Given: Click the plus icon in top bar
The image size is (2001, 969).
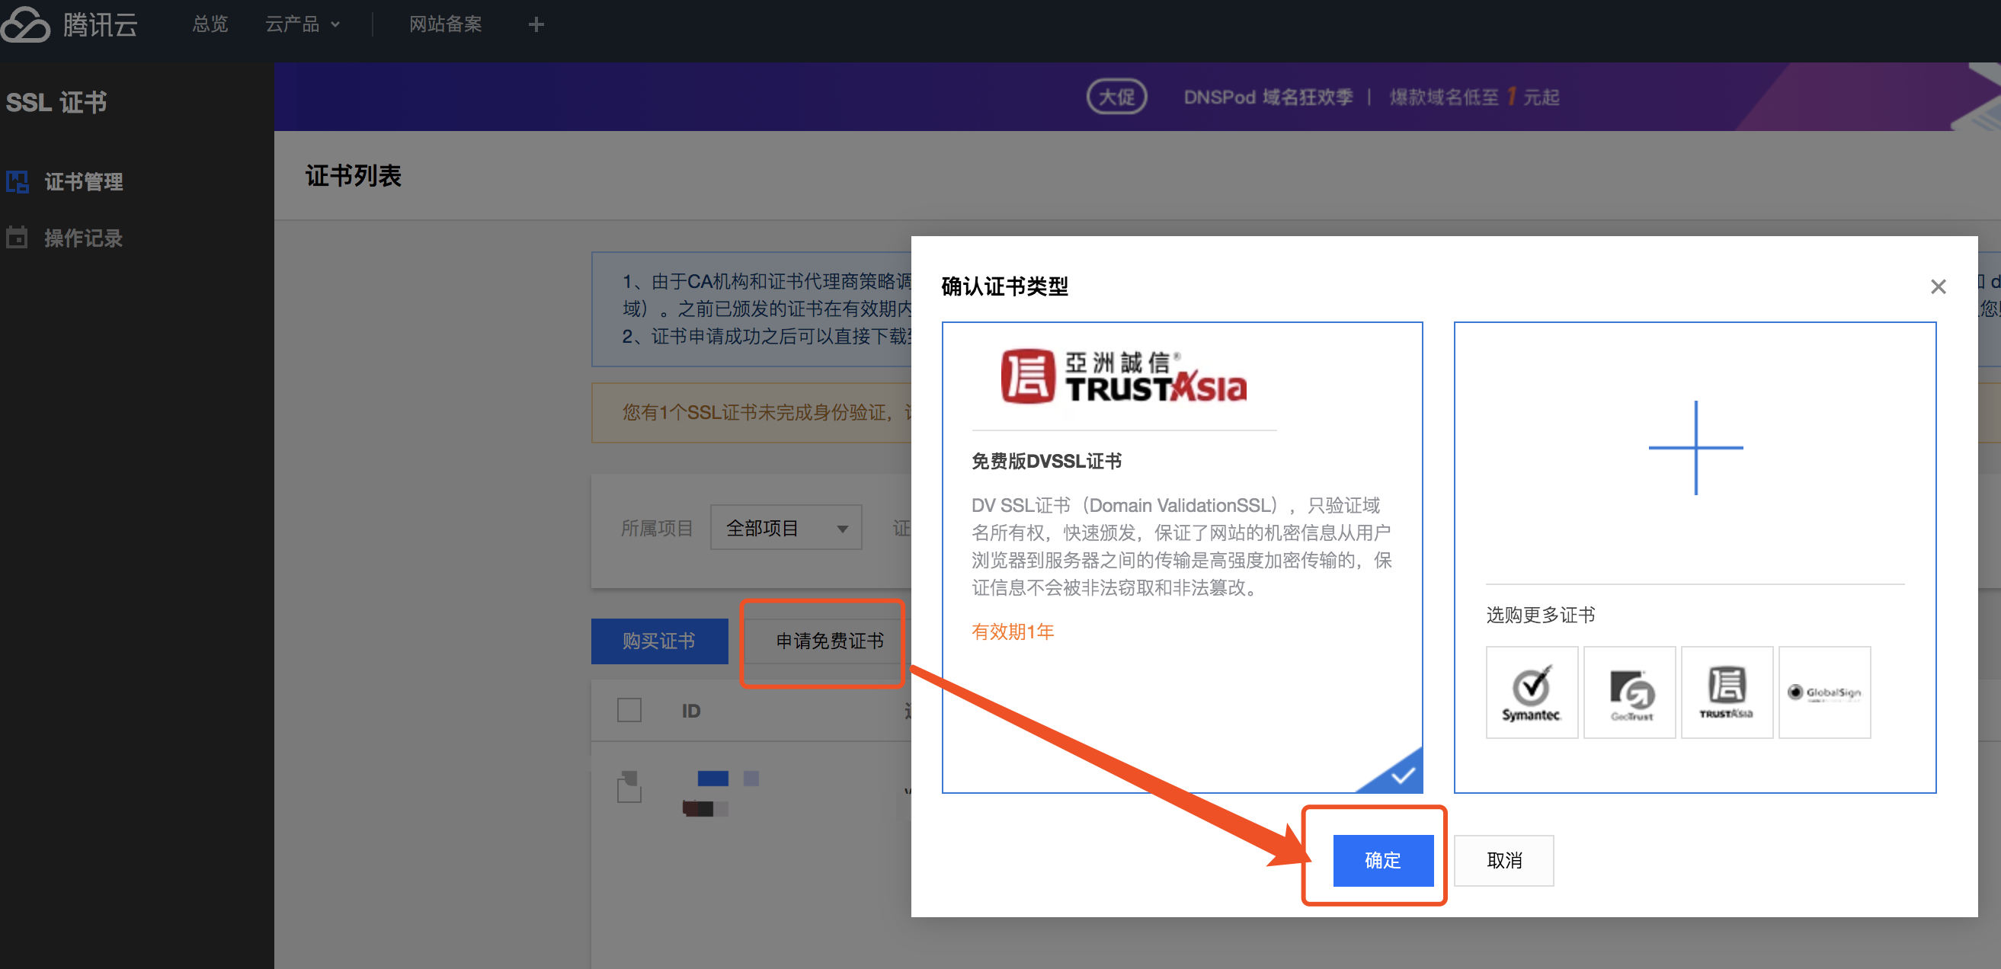Looking at the screenshot, I should [x=536, y=25].
